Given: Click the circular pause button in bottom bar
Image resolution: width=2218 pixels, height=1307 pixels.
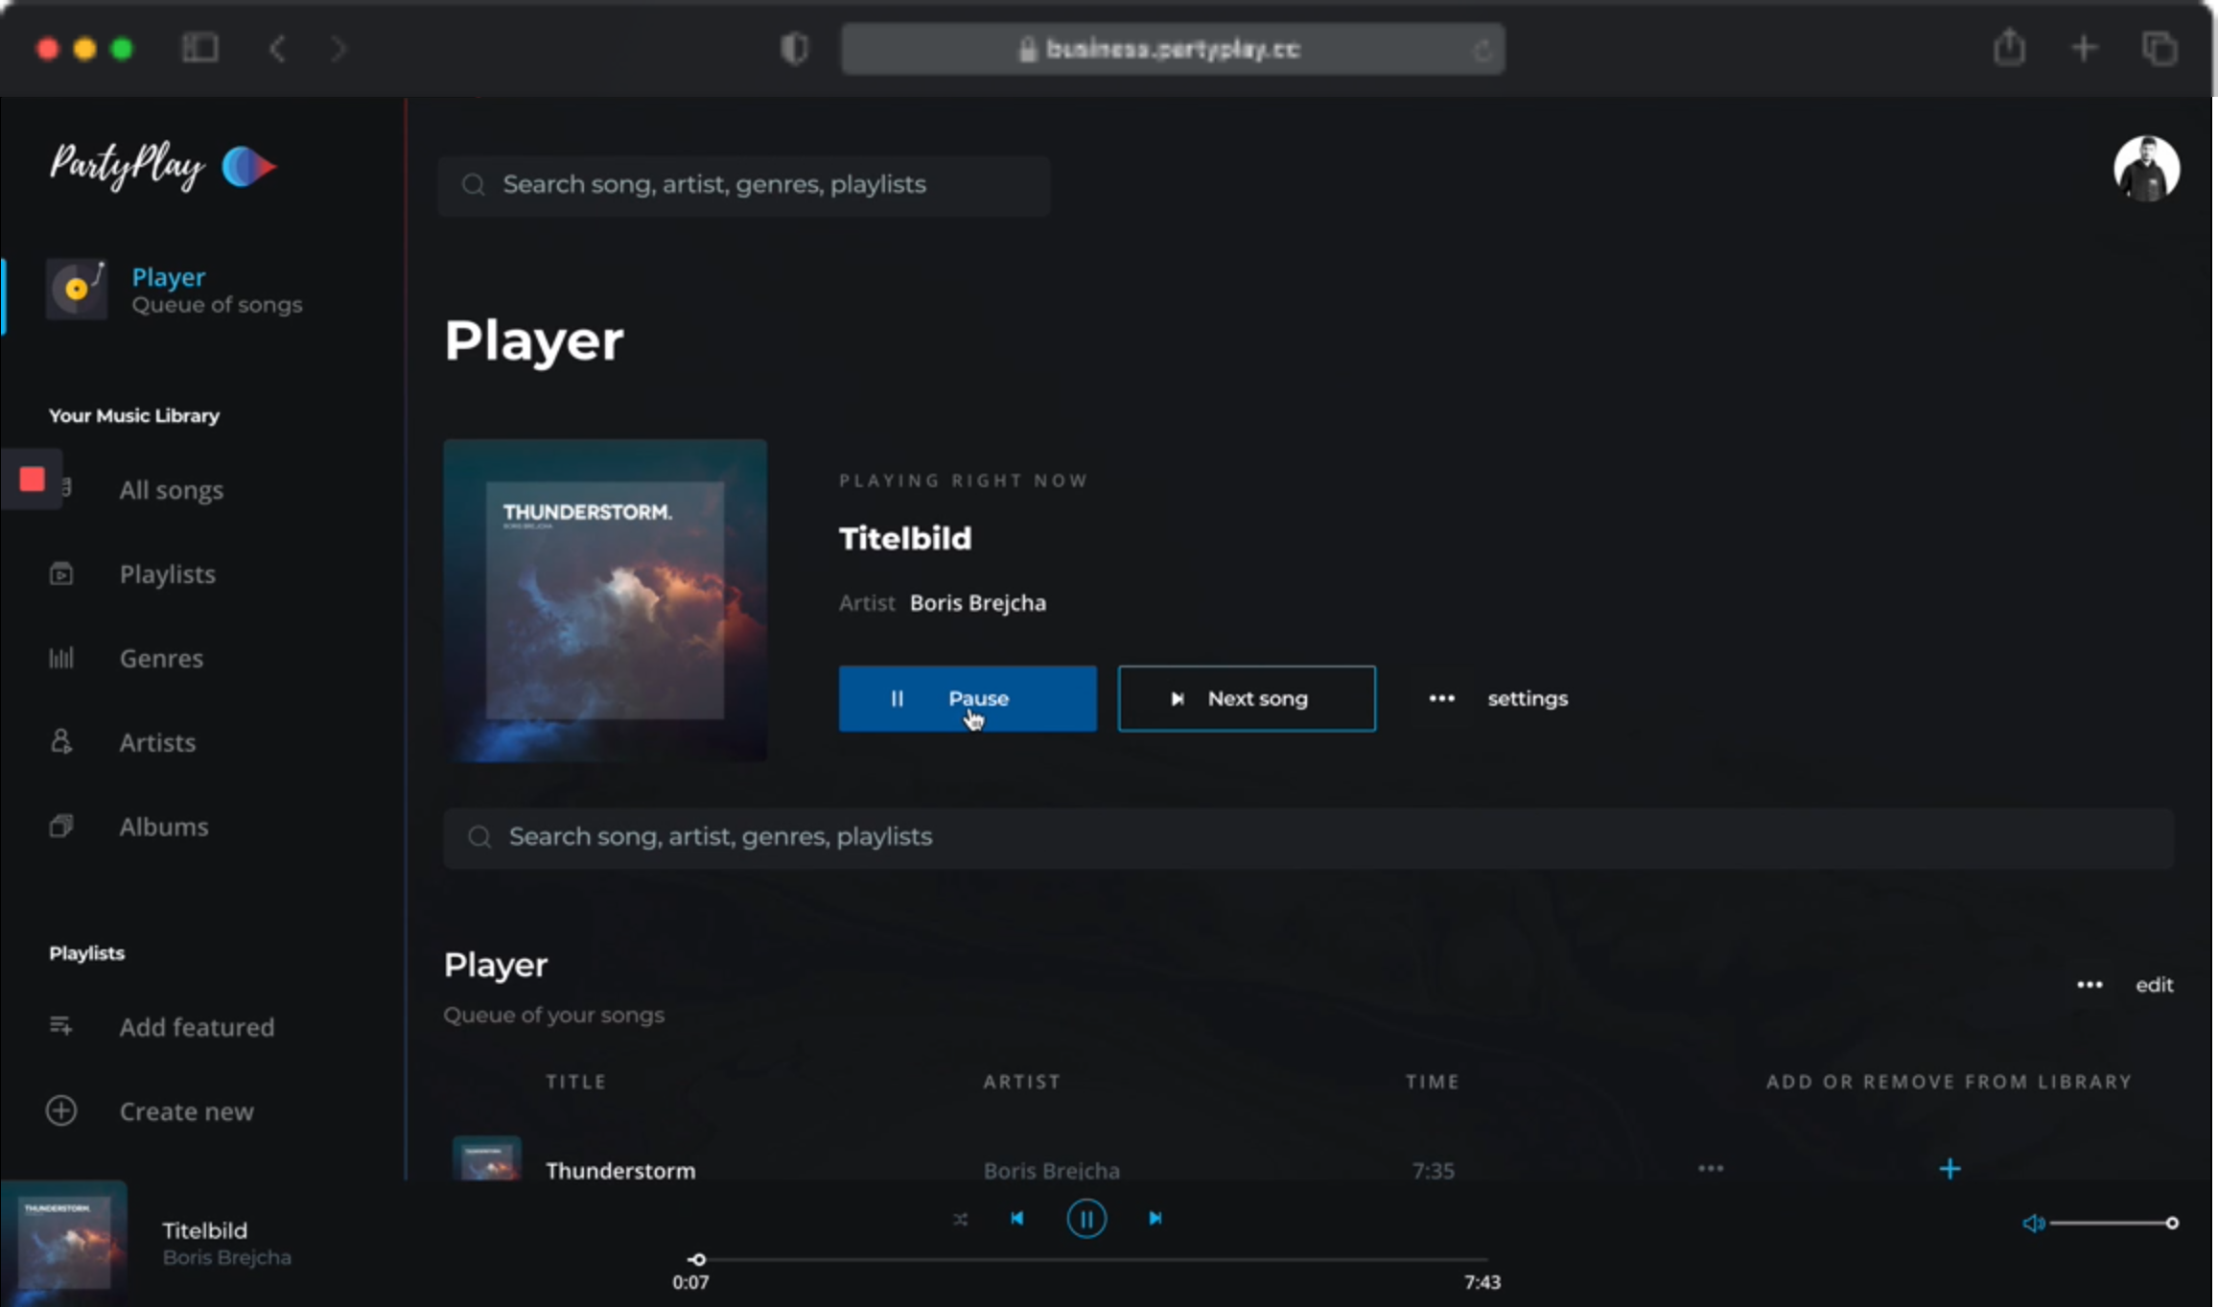Looking at the screenshot, I should [1086, 1220].
